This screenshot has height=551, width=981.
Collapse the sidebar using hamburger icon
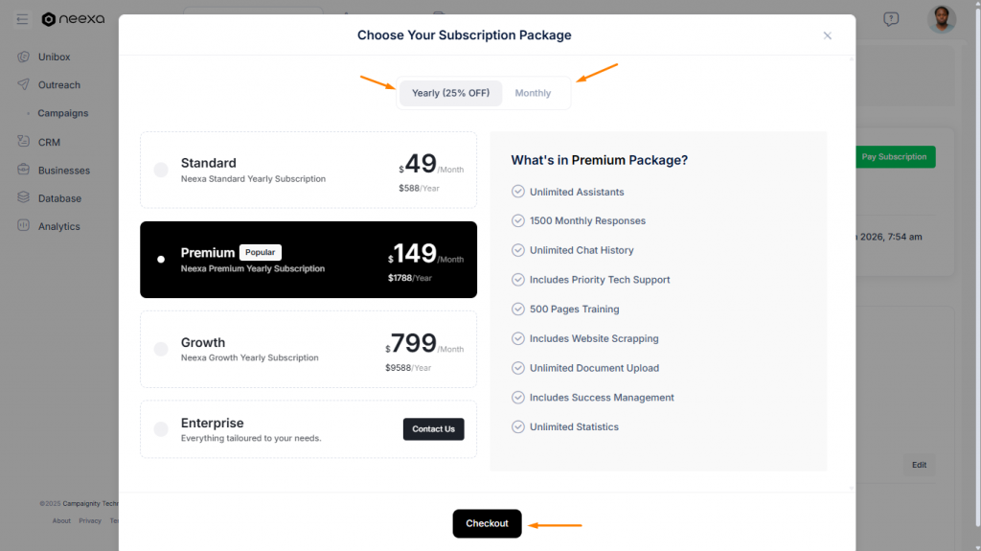[22, 19]
